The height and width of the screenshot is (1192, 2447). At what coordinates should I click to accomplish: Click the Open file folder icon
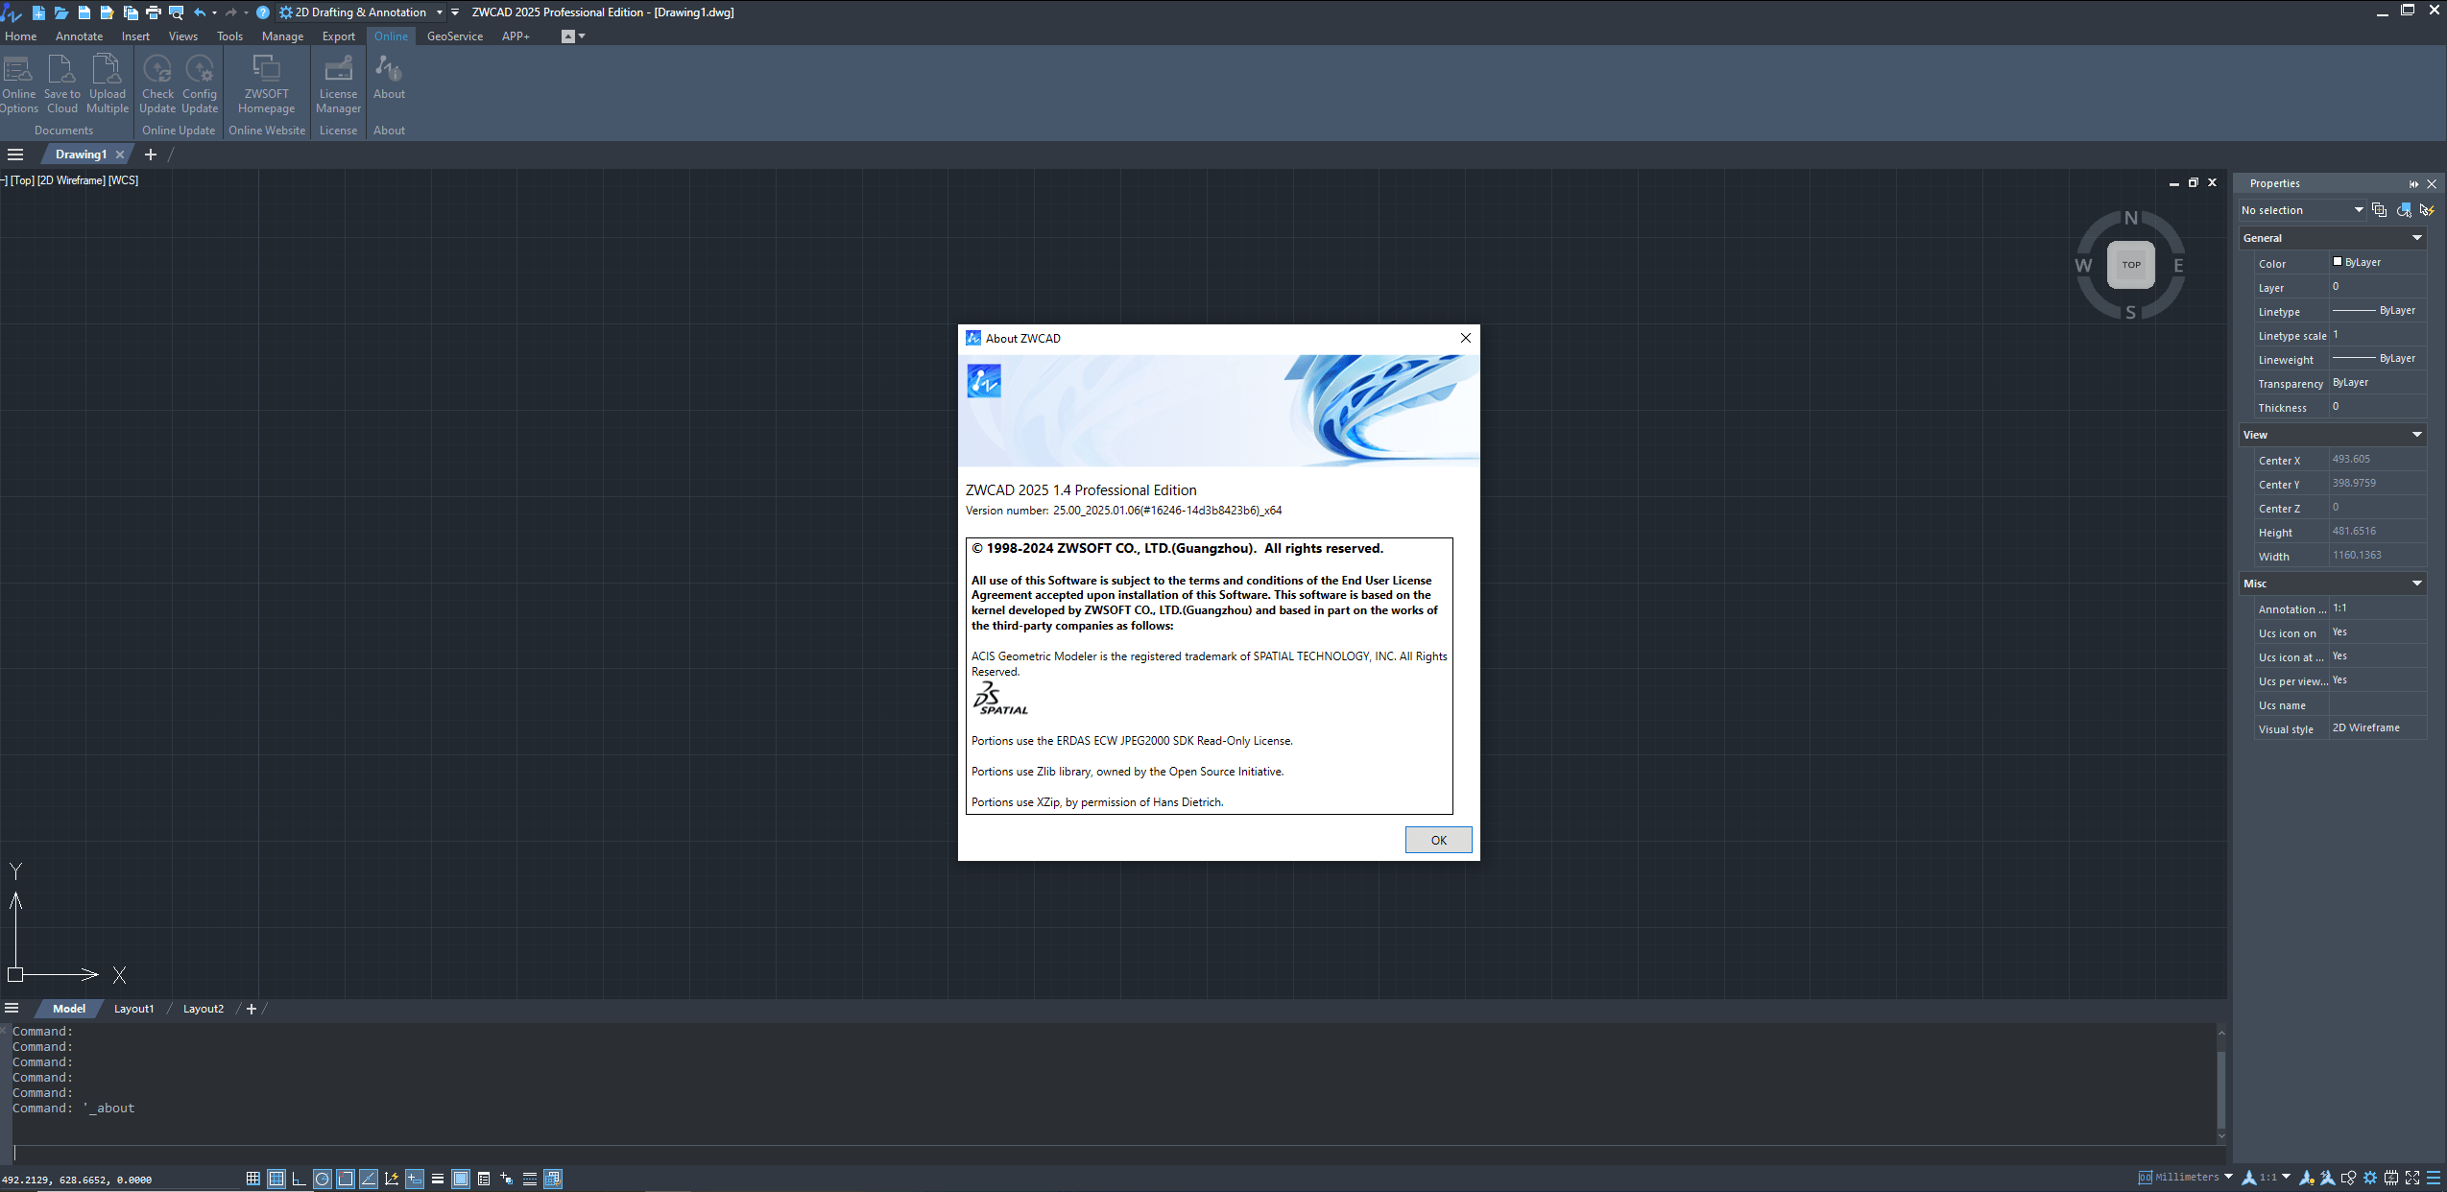tap(61, 12)
